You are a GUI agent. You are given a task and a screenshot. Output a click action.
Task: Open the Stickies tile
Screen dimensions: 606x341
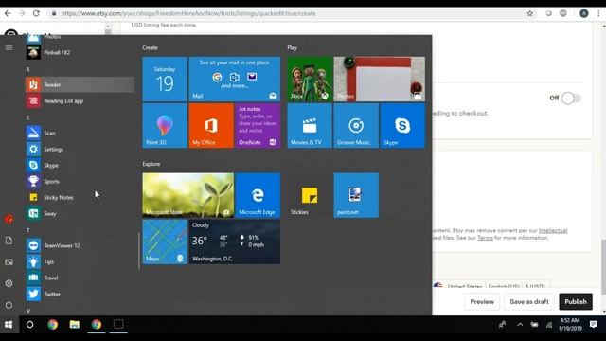pos(310,195)
